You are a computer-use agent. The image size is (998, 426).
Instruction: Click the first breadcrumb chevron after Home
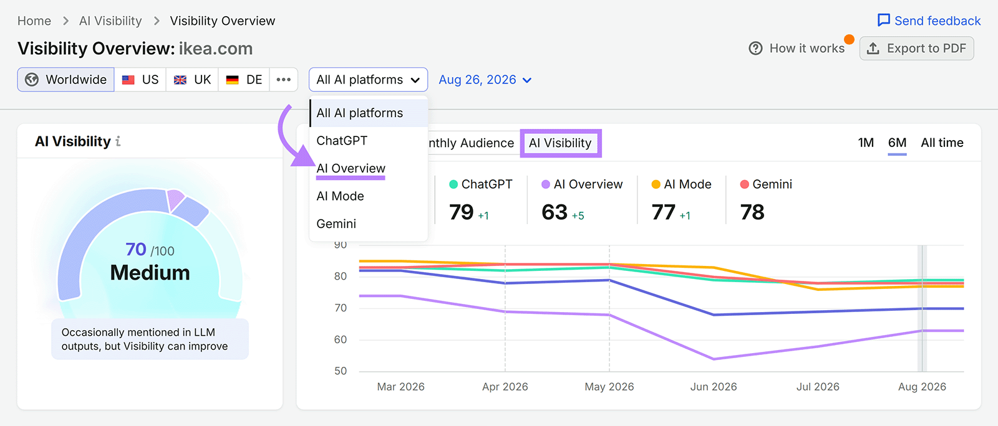(x=65, y=21)
